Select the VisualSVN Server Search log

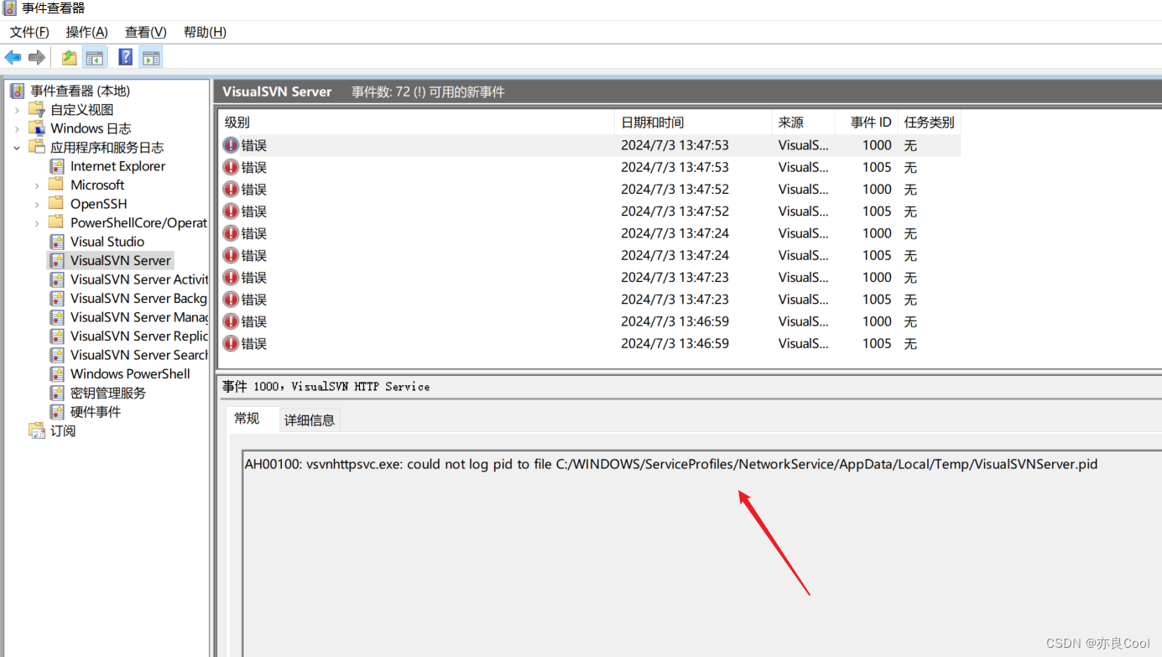(138, 355)
